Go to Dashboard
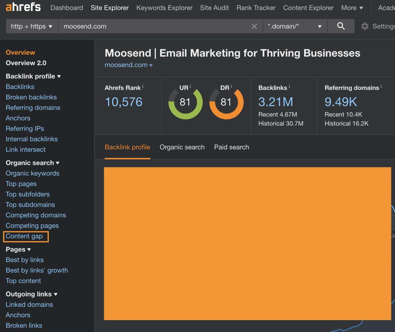This screenshot has width=395, height=332. pos(67,8)
